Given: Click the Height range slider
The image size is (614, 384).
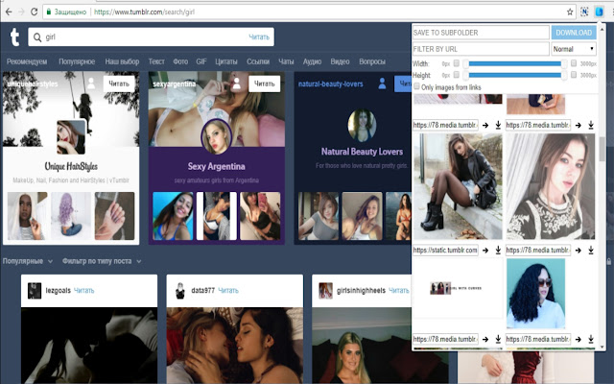Looking at the screenshot, I should pos(515,75).
